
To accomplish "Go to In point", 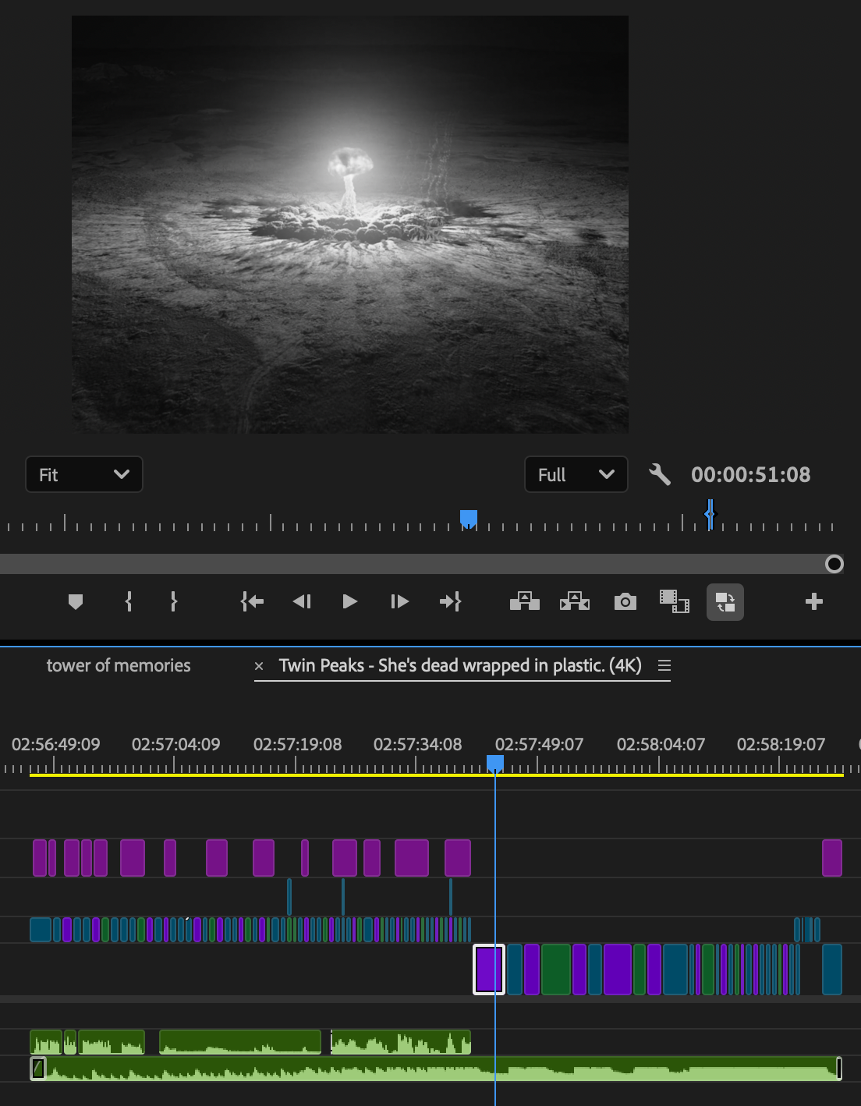I will point(252,601).
